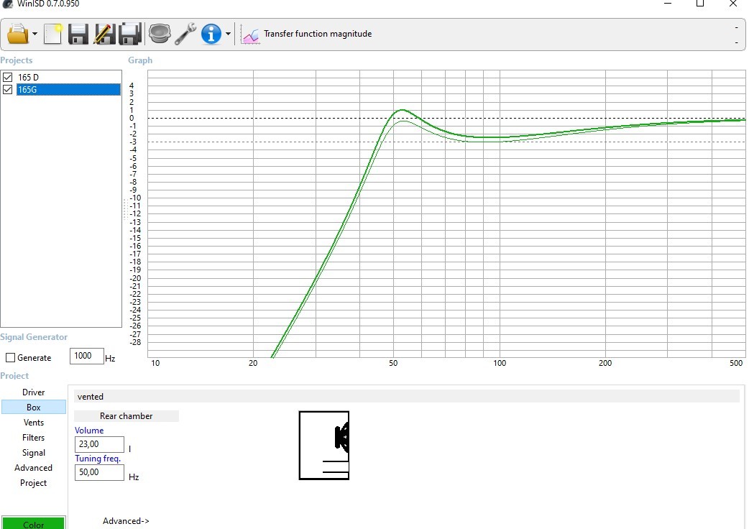
Task: Close the WinISD window
Action: (x=732, y=4)
